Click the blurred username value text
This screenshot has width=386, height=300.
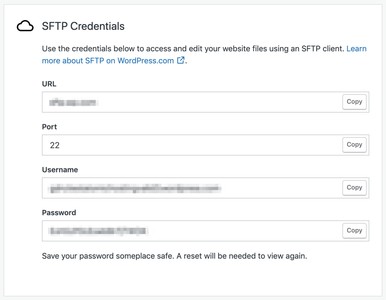pos(135,188)
